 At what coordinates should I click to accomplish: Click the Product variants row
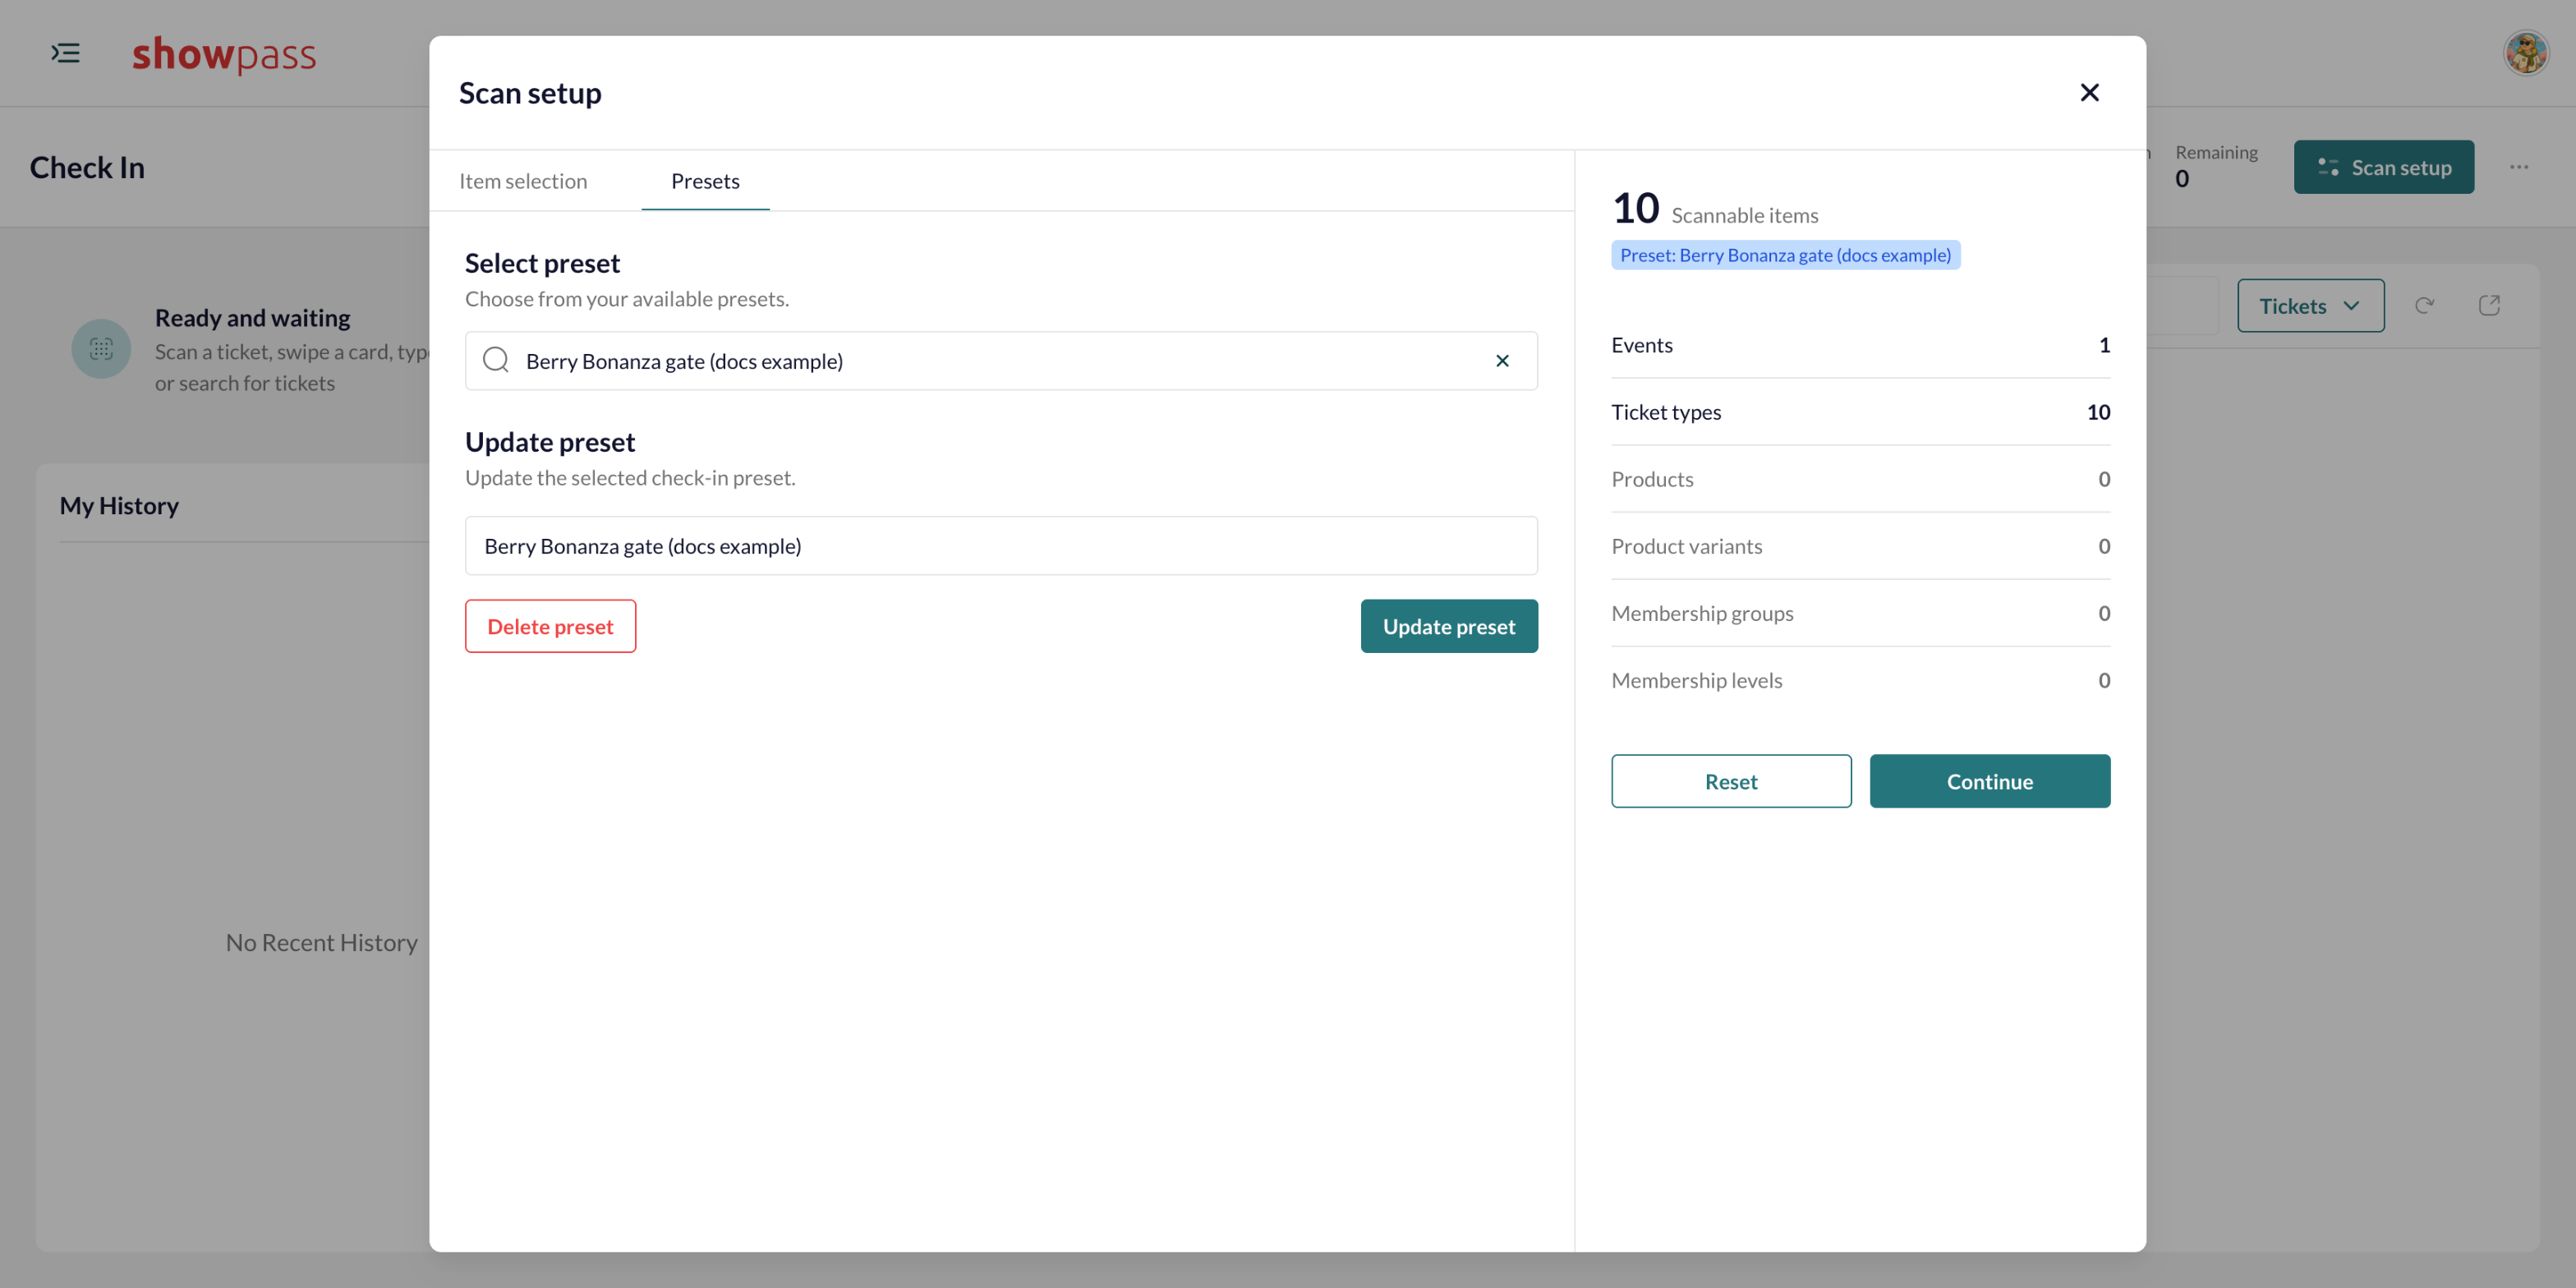1860,546
